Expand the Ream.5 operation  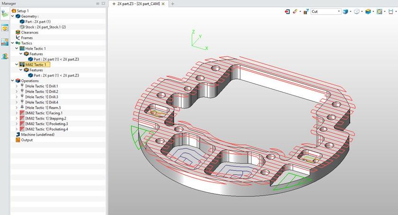[x=17, y=108]
